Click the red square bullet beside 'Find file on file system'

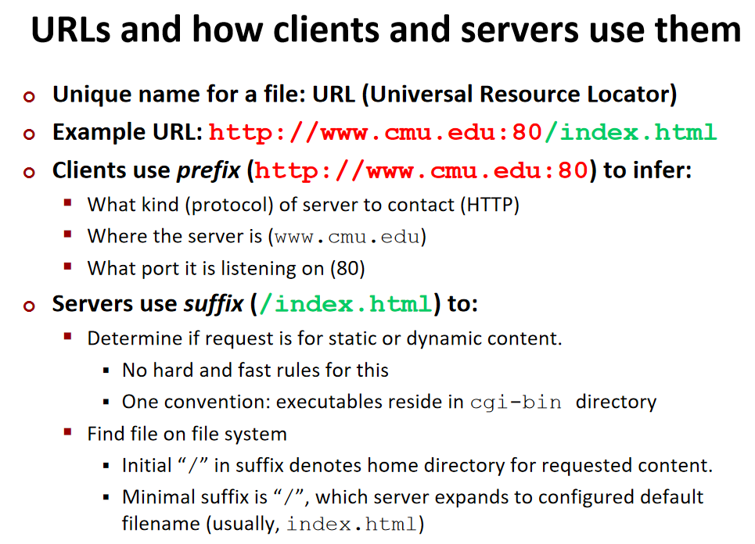coord(69,432)
